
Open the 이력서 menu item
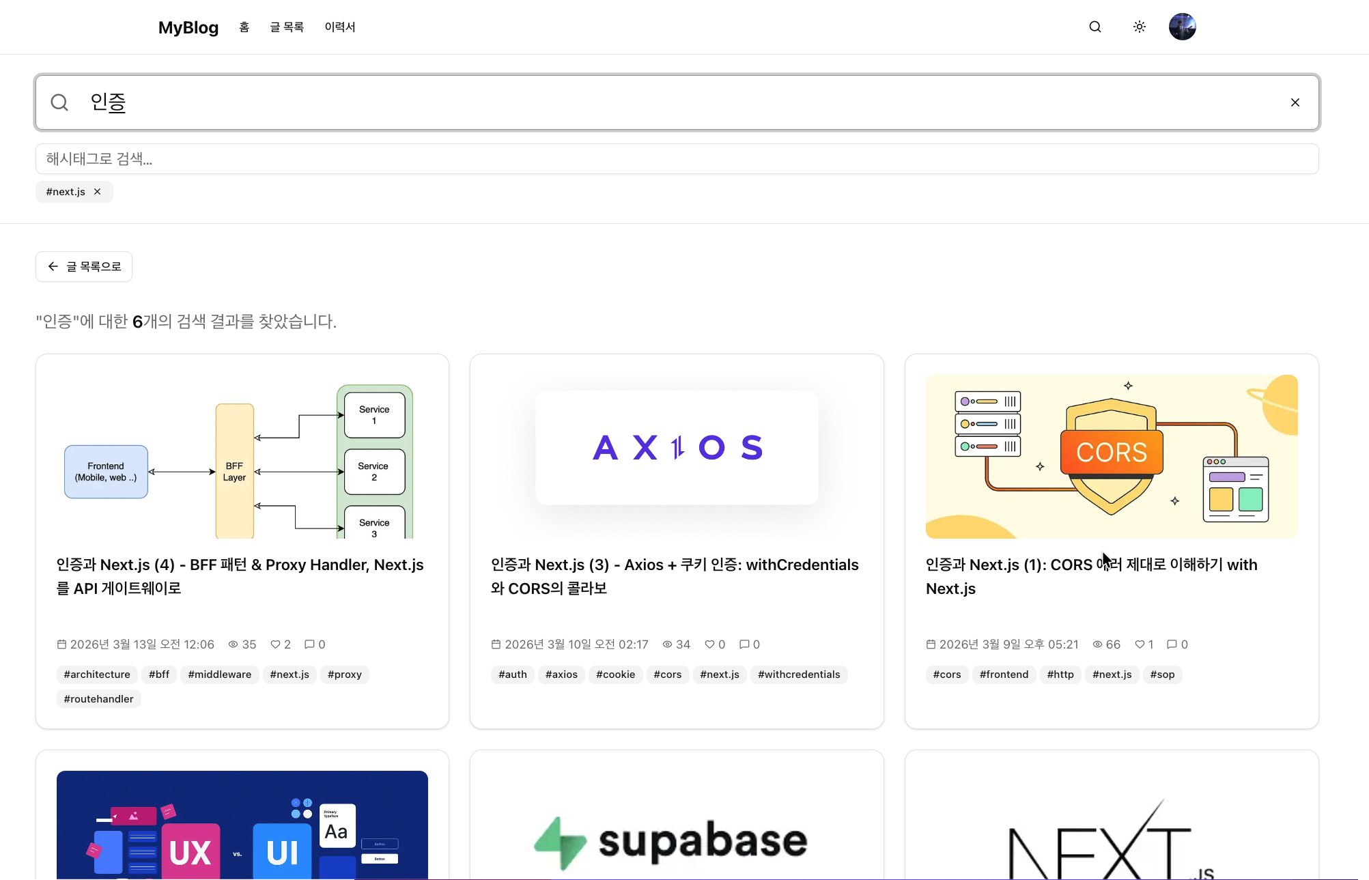pyautogui.click(x=340, y=27)
